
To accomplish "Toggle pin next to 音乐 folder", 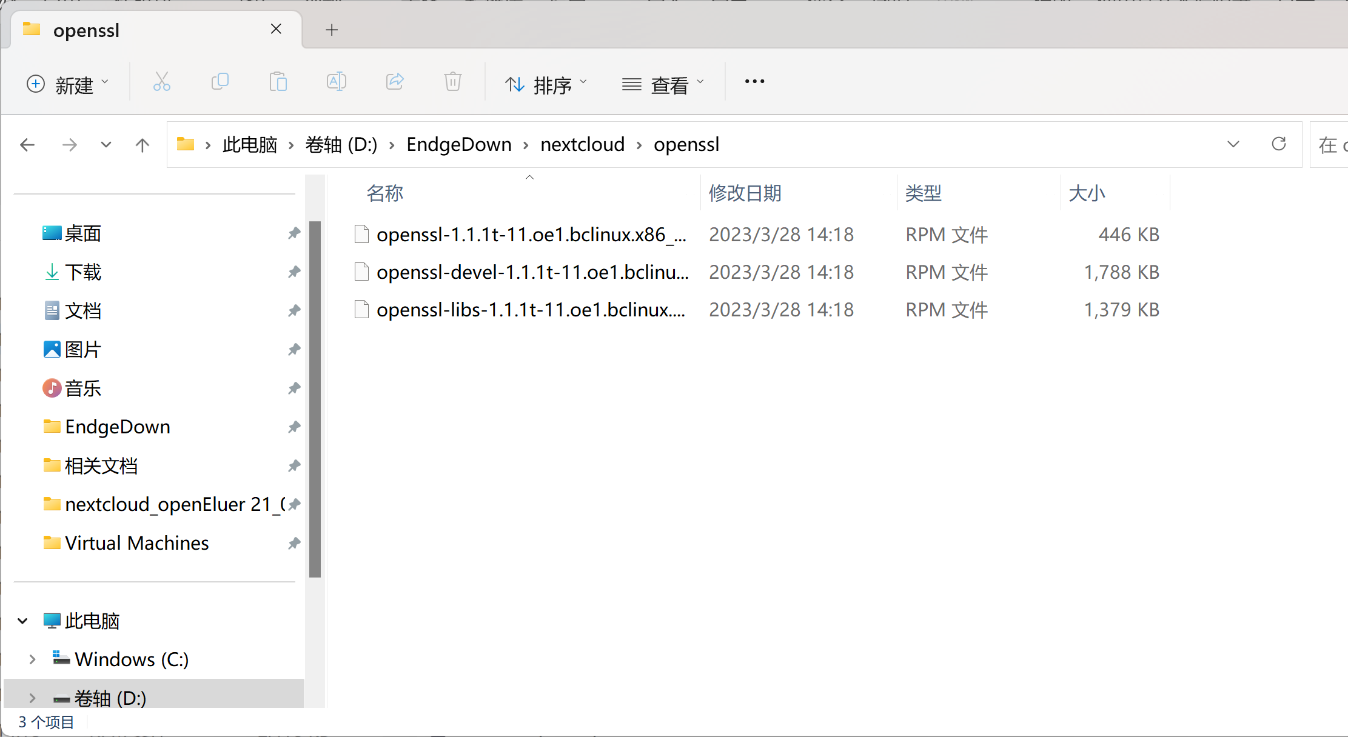I will pyautogui.click(x=294, y=388).
